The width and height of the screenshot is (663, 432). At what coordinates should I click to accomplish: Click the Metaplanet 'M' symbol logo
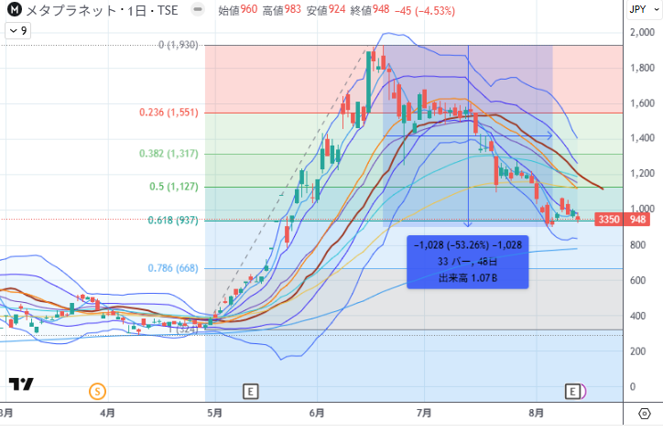click(16, 11)
